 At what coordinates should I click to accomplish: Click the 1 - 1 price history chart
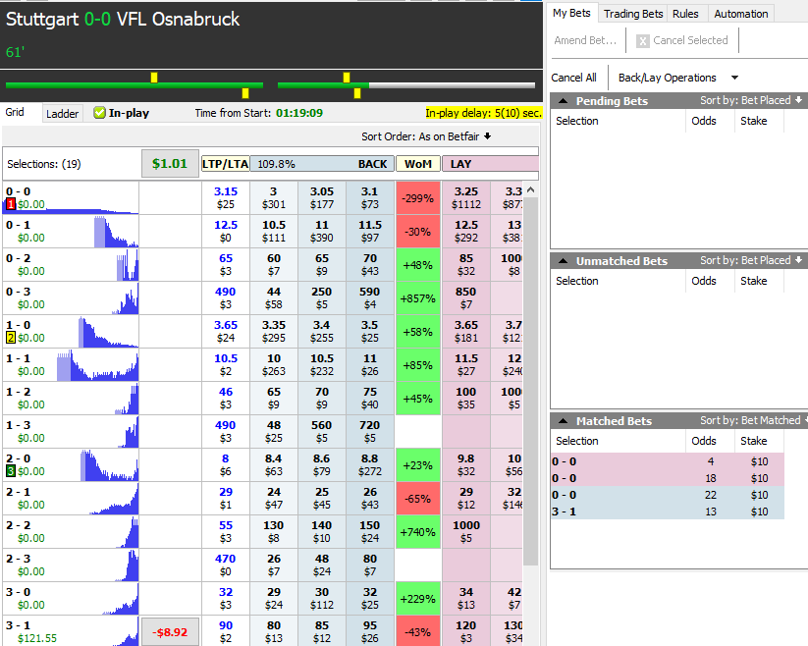(x=97, y=365)
